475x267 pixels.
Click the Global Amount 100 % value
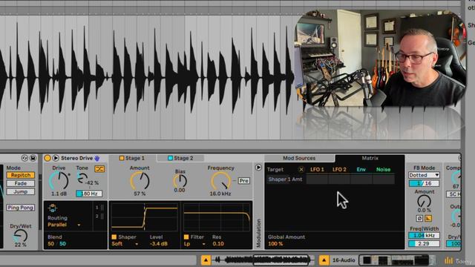pos(275,244)
